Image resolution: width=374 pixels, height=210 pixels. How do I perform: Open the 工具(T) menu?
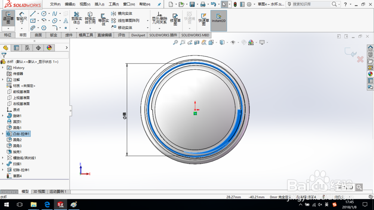point(114,4)
